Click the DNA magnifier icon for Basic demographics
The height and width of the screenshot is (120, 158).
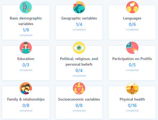tap(26, 7)
